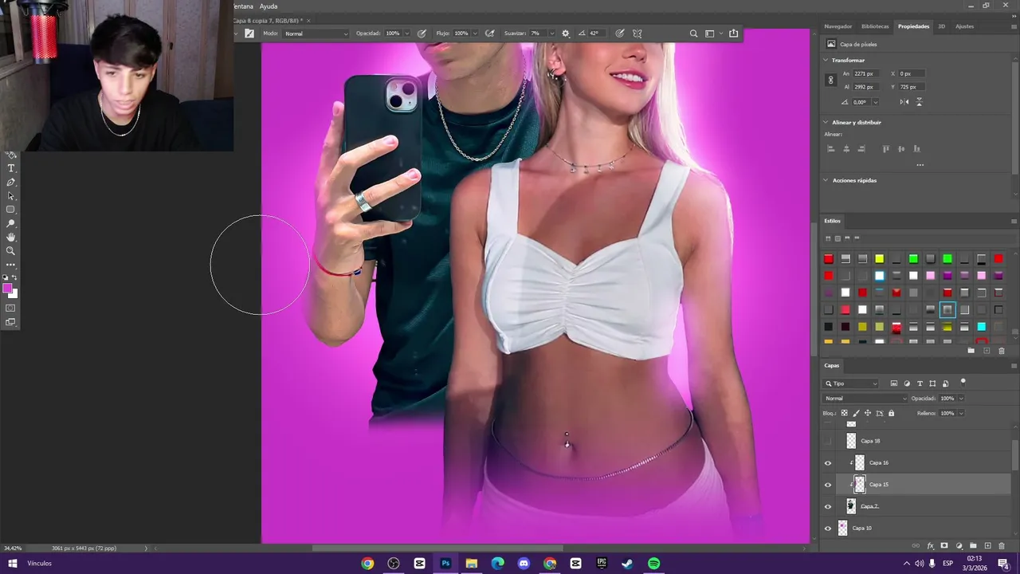Select the Propiedades tab
This screenshot has width=1020, height=574.
click(x=913, y=26)
